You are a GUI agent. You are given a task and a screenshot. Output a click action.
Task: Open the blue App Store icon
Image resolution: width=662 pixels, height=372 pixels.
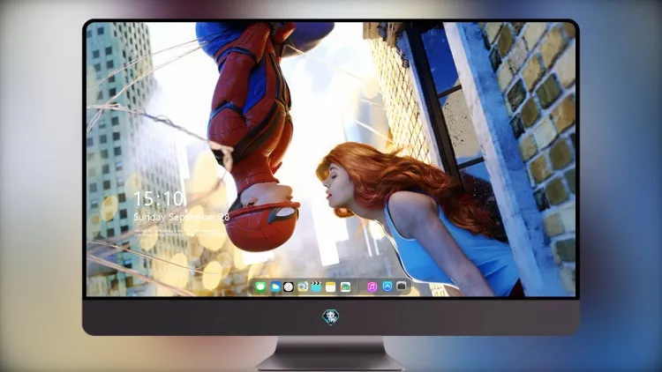[x=387, y=286]
